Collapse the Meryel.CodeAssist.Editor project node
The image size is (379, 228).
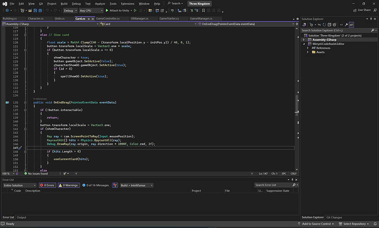[x=304, y=44]
